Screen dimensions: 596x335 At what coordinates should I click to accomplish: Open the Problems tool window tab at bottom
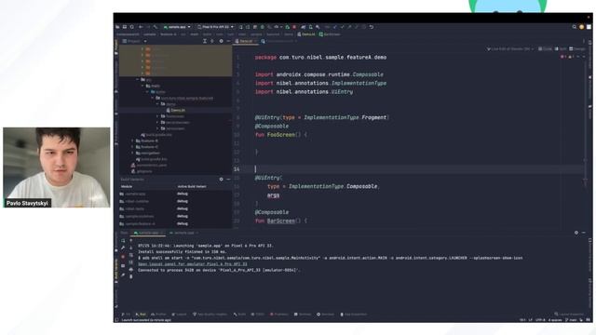pos(279,315)
